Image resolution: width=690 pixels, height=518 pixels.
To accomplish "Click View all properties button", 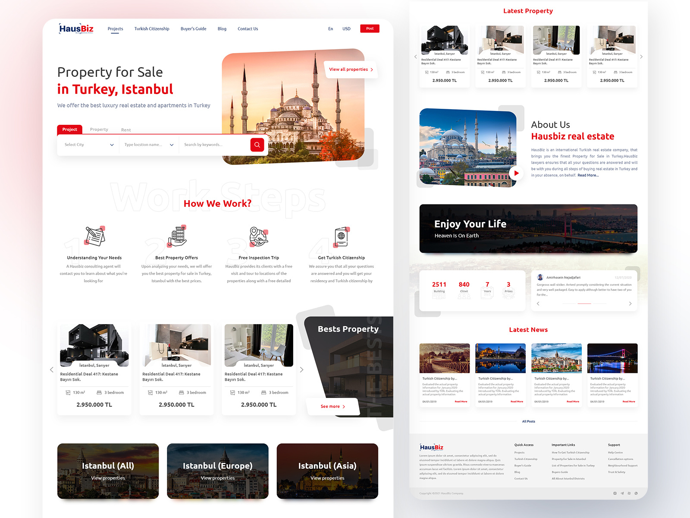I will 351,69.
